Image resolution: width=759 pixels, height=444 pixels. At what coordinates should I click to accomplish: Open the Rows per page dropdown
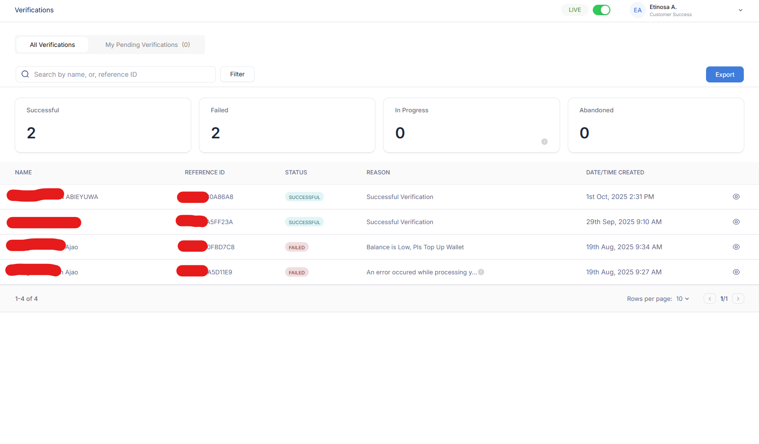[682, 299]
